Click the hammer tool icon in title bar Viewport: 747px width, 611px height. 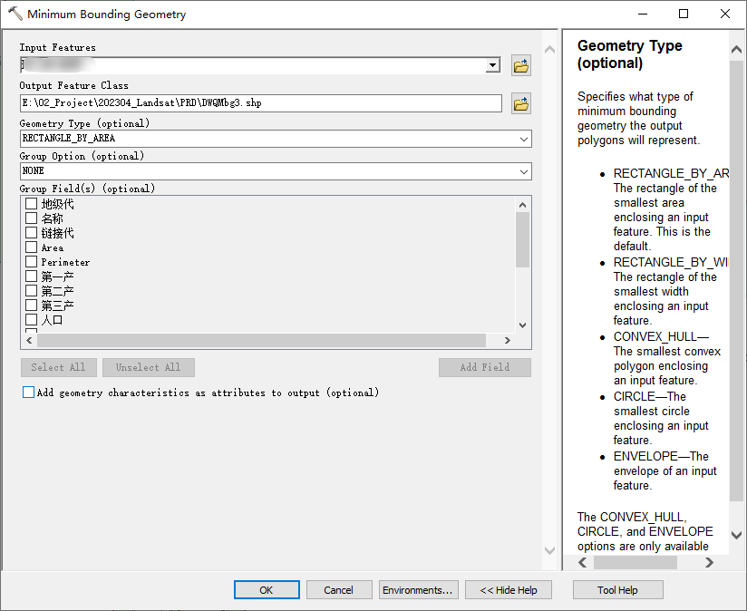tap(15, 14)
